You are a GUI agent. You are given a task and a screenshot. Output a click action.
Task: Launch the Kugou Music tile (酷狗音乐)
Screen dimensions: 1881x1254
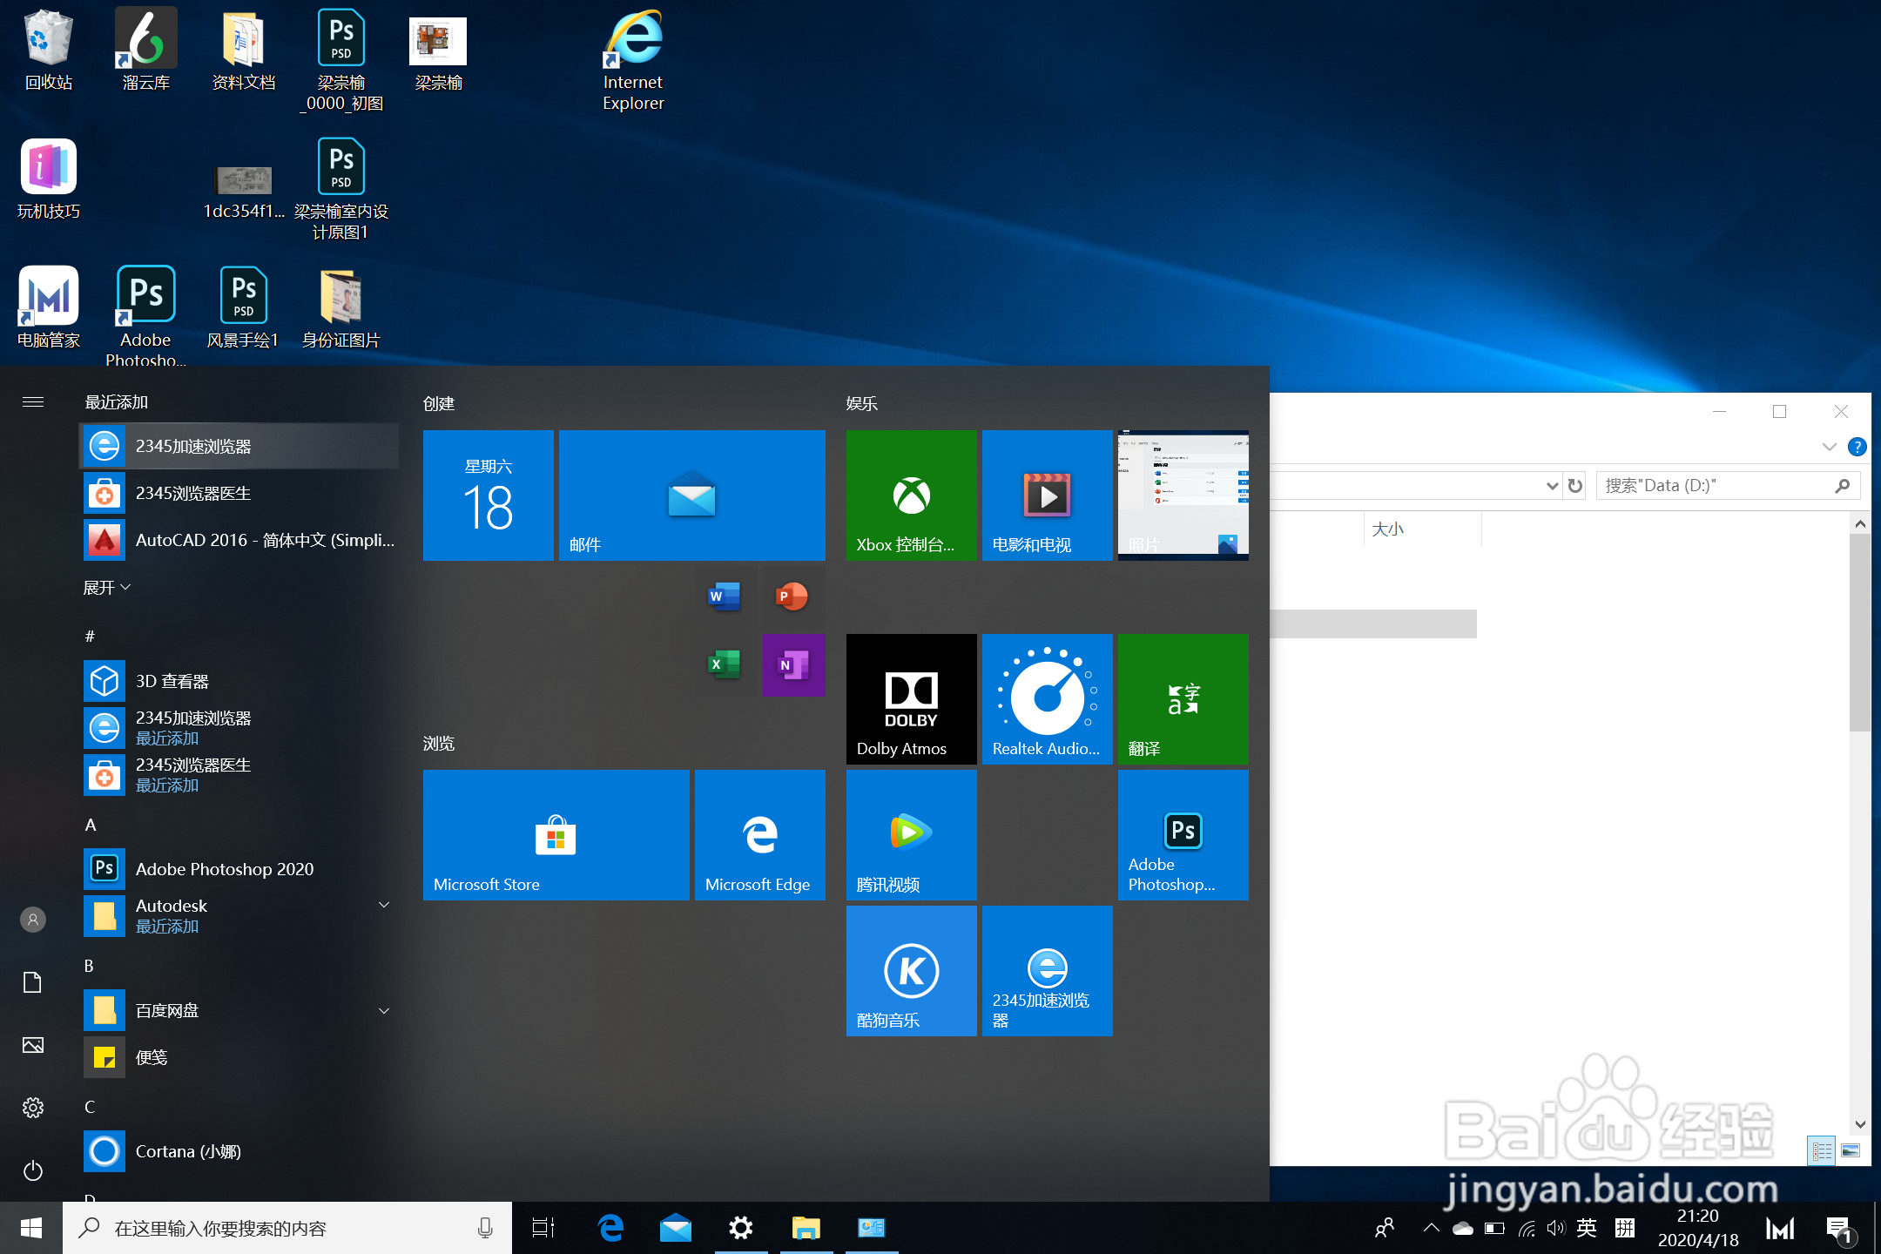coord(911,970)
